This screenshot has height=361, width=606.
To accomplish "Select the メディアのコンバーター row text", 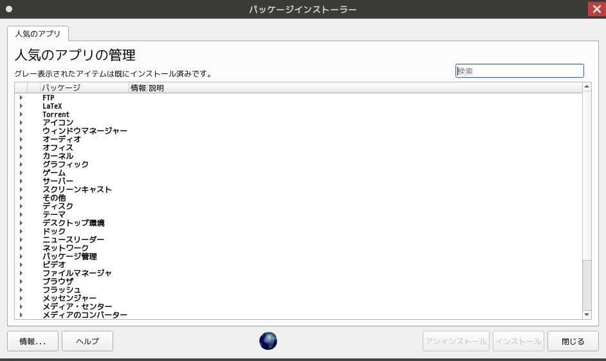I will pyautogui.click(x=85, y=315).
